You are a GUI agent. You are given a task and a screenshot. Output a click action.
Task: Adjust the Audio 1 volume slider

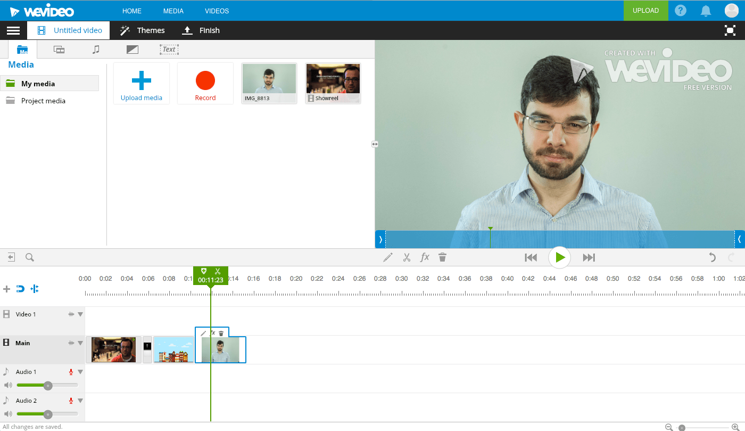point(47,385)
